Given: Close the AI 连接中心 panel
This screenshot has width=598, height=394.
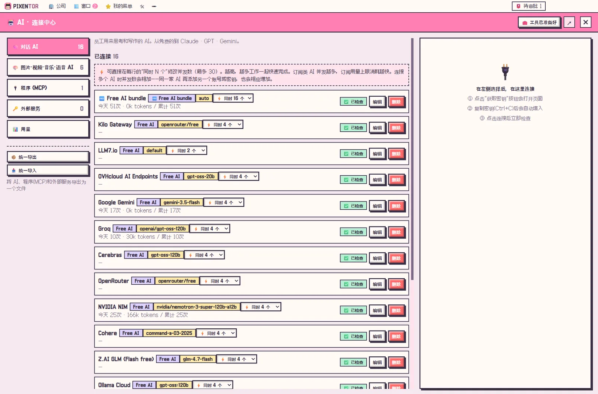Looking at the screenshot, I should (x=586, y=22).
